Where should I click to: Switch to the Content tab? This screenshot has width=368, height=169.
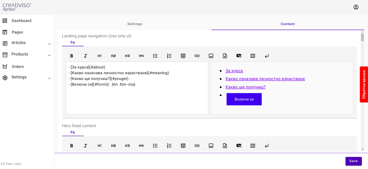288,24
